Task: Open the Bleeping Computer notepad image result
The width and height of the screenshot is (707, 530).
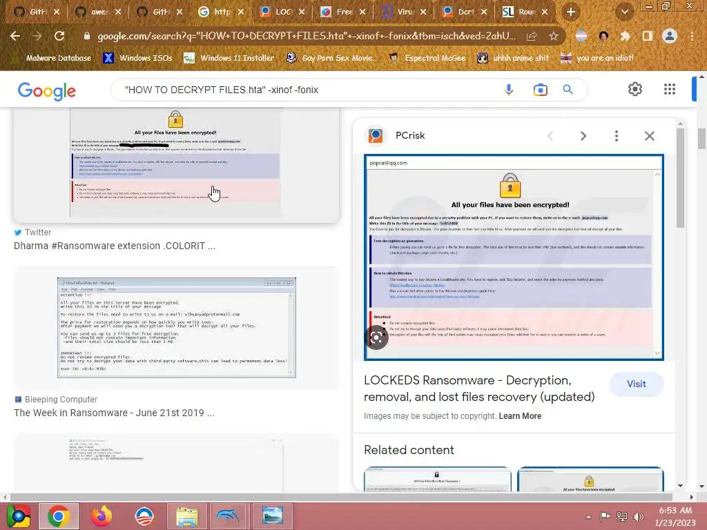Action: pos(176,328)
